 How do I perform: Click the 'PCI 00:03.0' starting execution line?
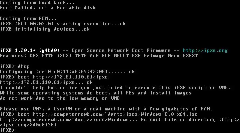point(63,24)
